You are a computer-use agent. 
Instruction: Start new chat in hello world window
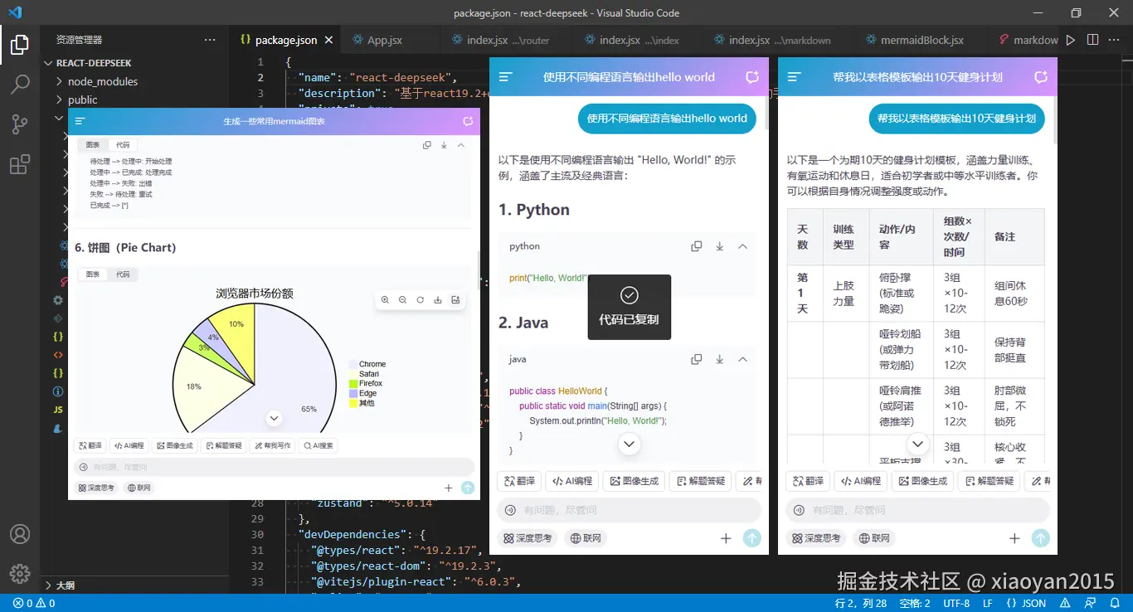click(x=752, y=77)
